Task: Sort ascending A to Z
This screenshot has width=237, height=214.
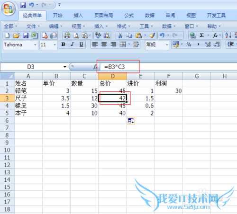Action: (228, 36)
